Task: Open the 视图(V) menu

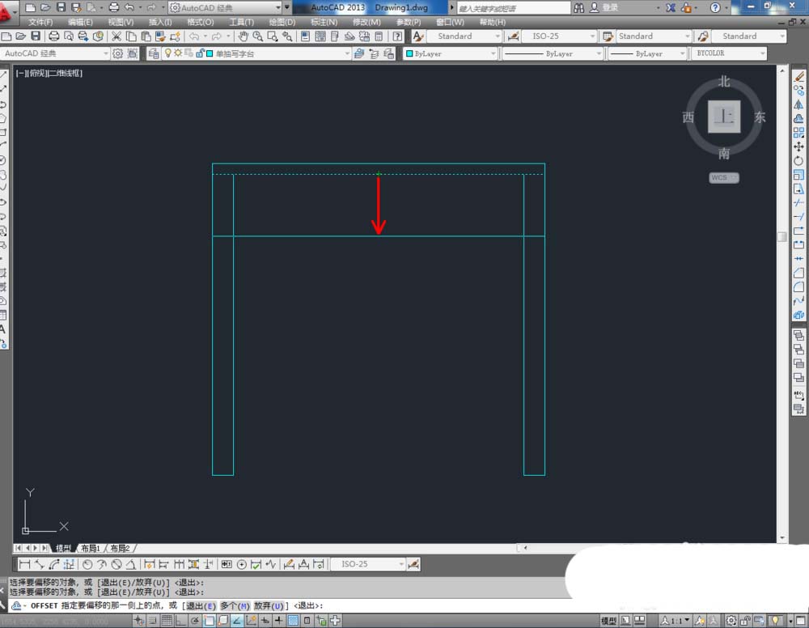Action: click(121, 22)
